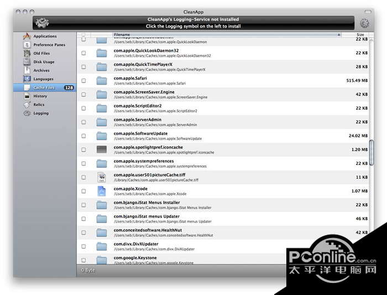The height and width of the screenshot is (295, 387).
Task: Click the com.apple.systempreferences folder icon
Action: pyautogui.click(x=101, y=164)
